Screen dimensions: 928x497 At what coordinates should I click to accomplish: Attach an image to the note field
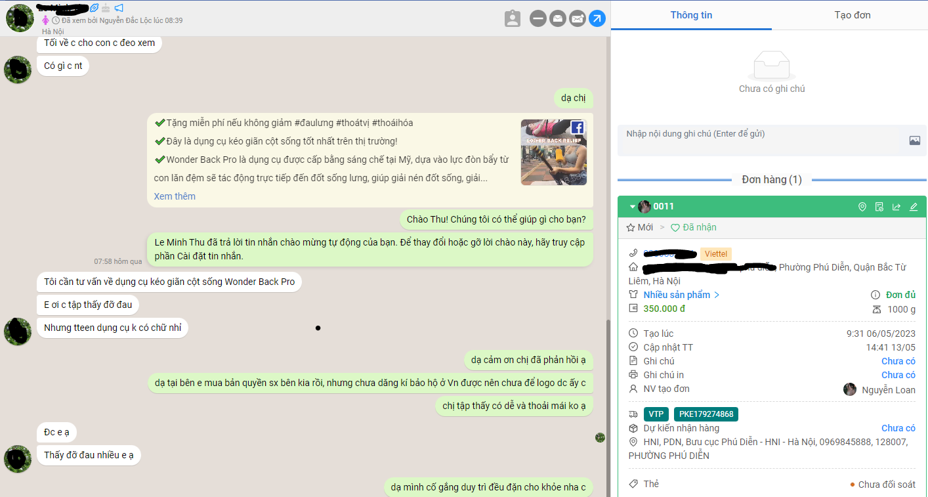[x=915, y=140]
